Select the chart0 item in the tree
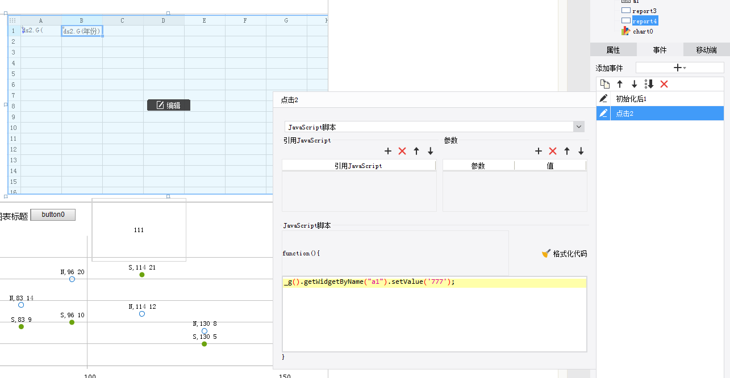The width and height of the screenshot is (730, 378). (x=643, y=31)
